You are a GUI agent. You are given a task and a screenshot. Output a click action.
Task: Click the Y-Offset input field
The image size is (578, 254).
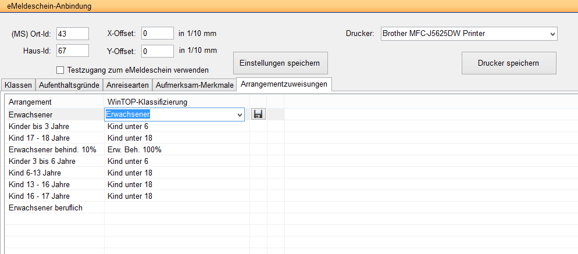tap(157, 51)
